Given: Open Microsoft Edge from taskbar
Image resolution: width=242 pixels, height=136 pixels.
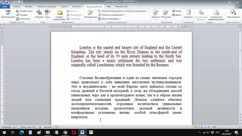Looking at the screenshot, I should point(22,132).
